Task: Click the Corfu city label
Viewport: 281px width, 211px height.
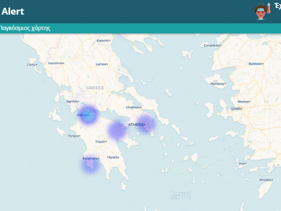Action: [x=31, y=65]
